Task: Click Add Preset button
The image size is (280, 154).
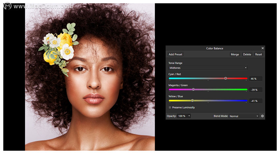Action: click(175, 54)
